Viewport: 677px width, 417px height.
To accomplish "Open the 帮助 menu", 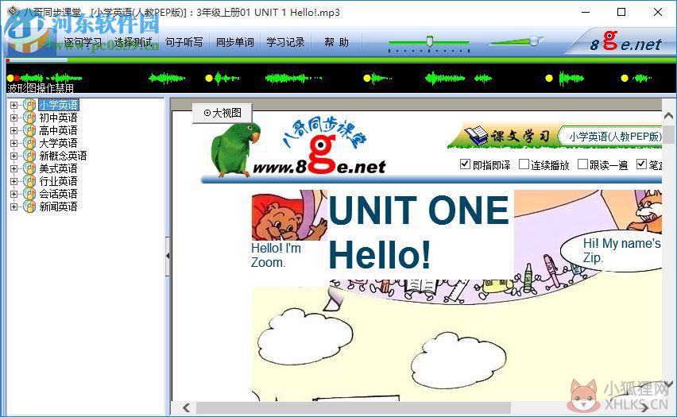I will (336, 42).
